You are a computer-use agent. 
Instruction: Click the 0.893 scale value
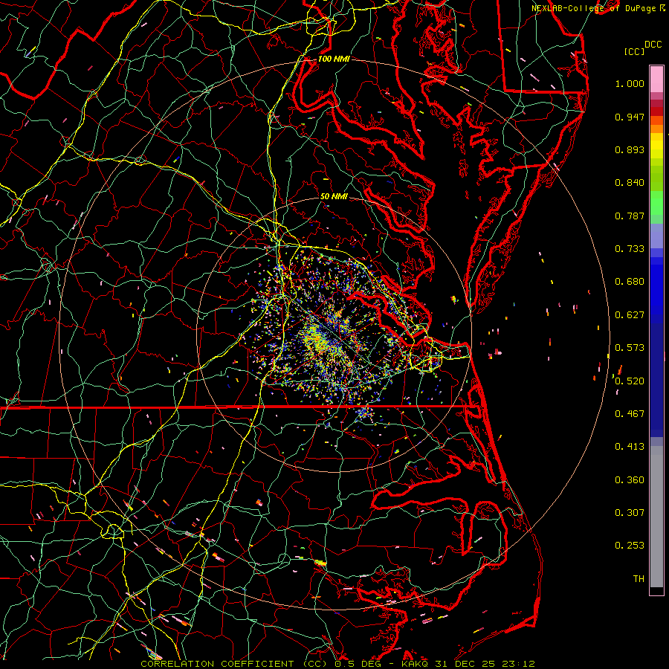[630, 149]
